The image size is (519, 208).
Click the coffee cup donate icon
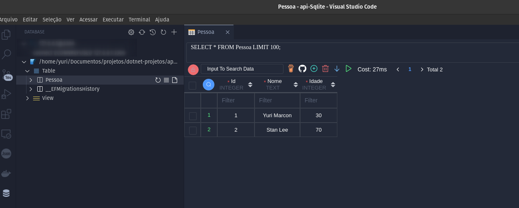coord(291,69)
